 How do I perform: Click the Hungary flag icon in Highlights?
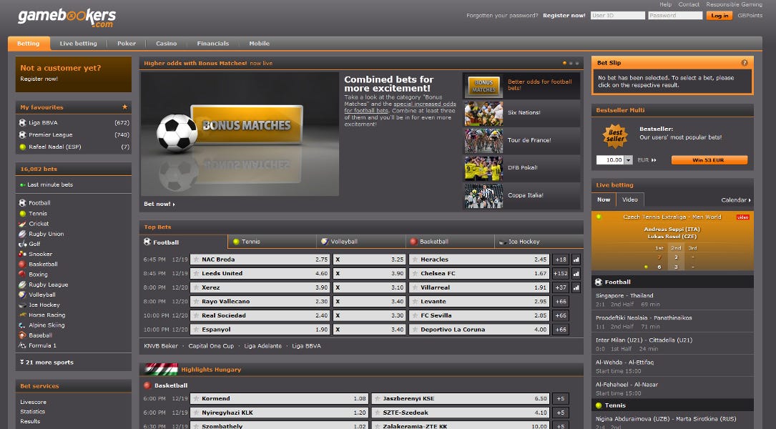pyautogui.click(x=161, y=370)
